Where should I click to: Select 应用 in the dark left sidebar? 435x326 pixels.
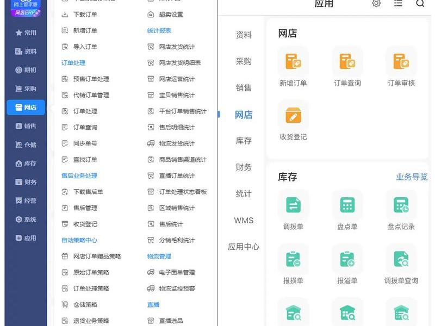click(x=26, y=238)
